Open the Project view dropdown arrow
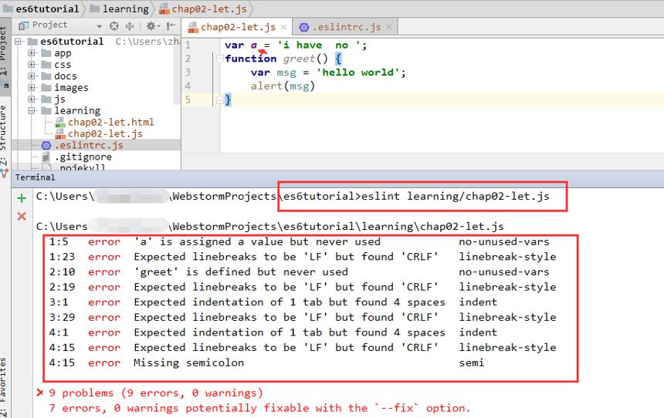Image resolution: width=664 pixels, height=418 pixels. click(99, 27)
